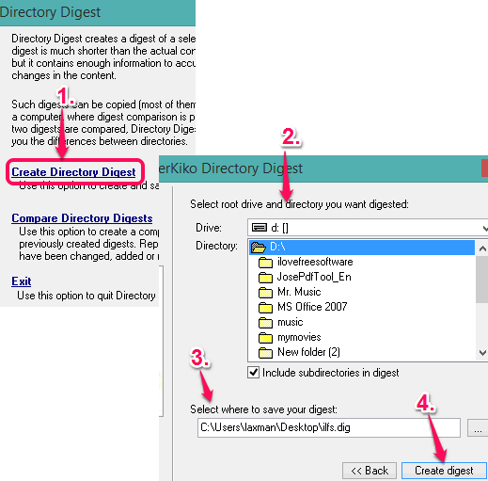Viewport: 488px width, 481px height.
Task: Open the Create Directory Digest link
Action: click(73, 172)
